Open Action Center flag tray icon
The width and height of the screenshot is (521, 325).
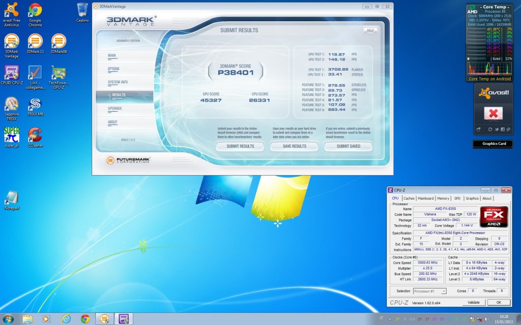point(472,319)
